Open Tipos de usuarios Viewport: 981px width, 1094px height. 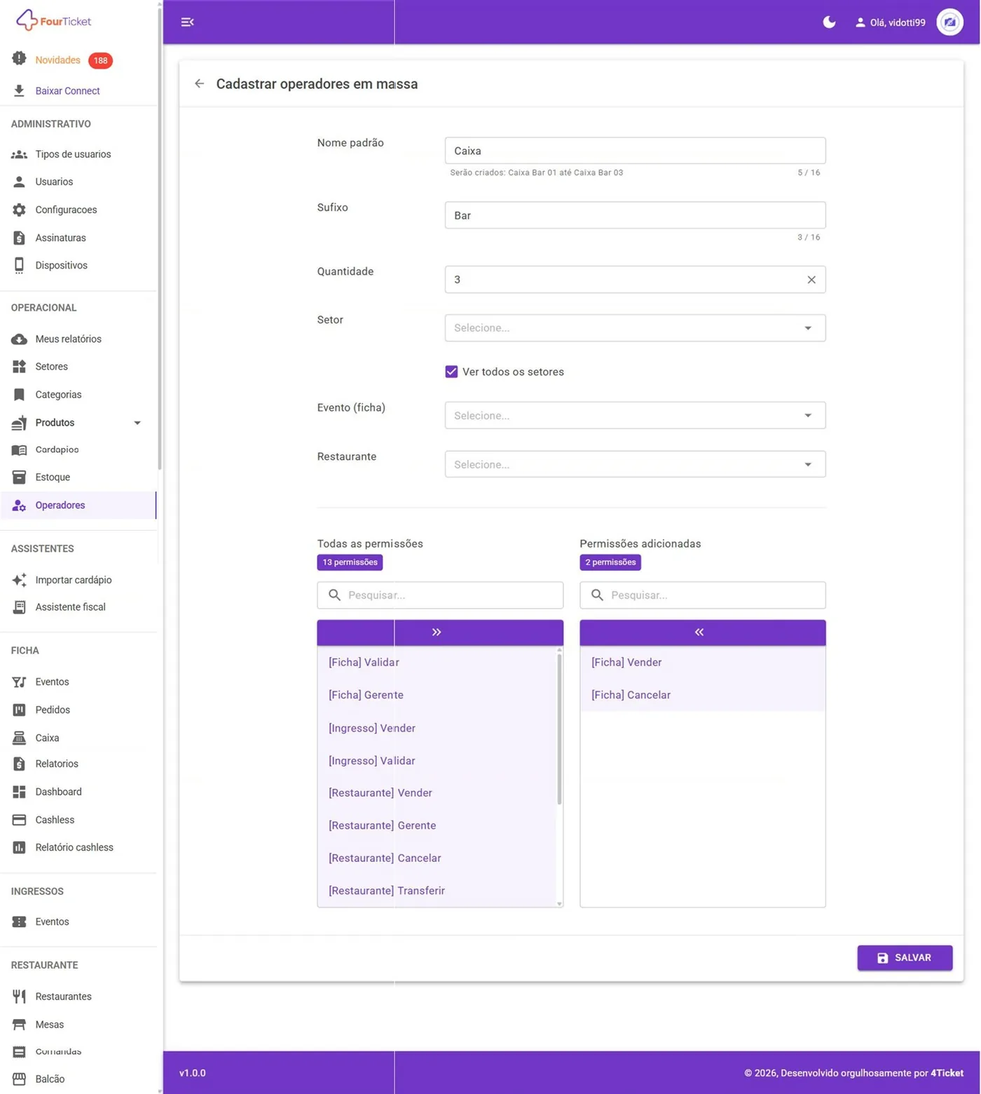73,154
